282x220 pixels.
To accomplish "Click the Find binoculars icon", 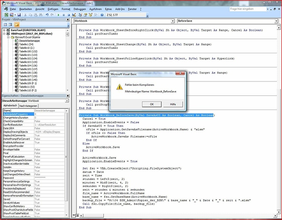I will (x=40, y=15).
